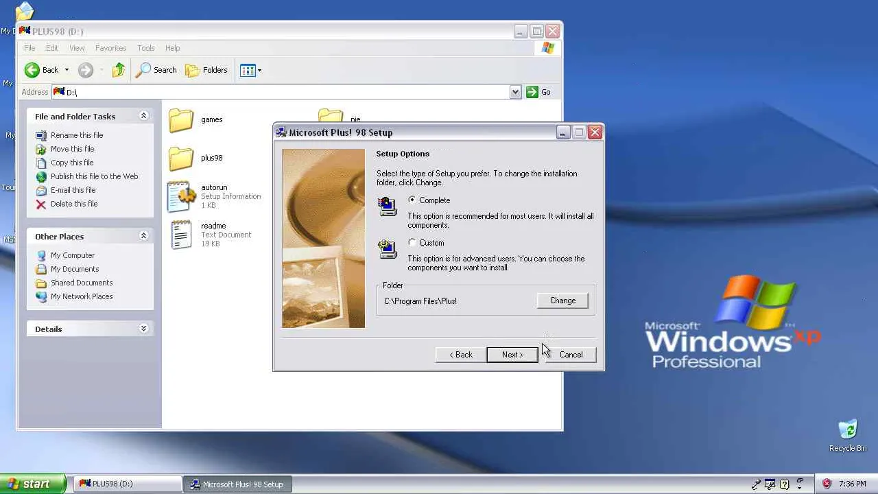Viewport: 878px width, 494px height.
Task: Click the folder path C:\Program Files\Plus!
Action: tap(420, 301)
